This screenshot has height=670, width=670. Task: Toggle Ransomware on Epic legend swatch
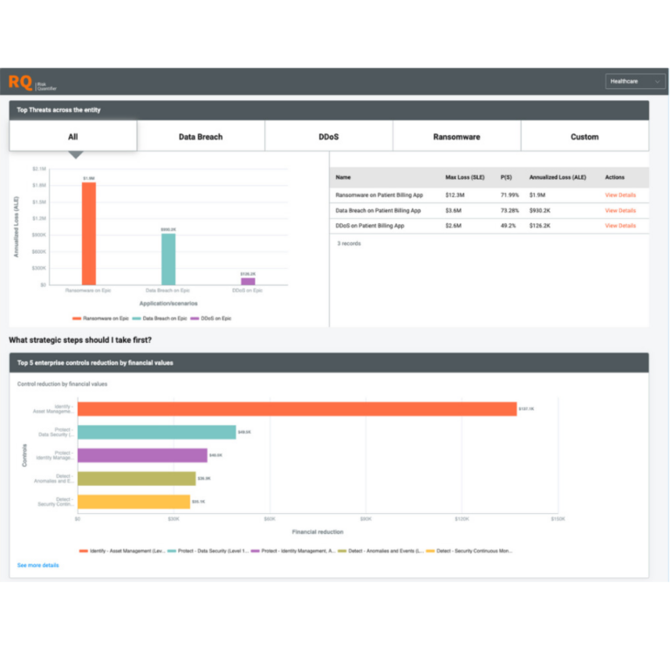(77, 318)
